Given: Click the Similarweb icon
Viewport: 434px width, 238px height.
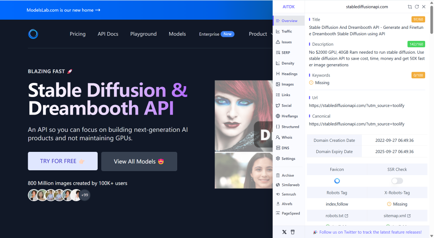Looking at the screenshot, I should coord(278,185).
